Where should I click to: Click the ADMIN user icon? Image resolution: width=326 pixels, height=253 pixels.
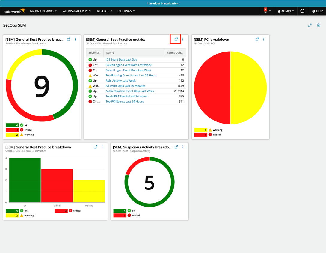coord(279,11)
